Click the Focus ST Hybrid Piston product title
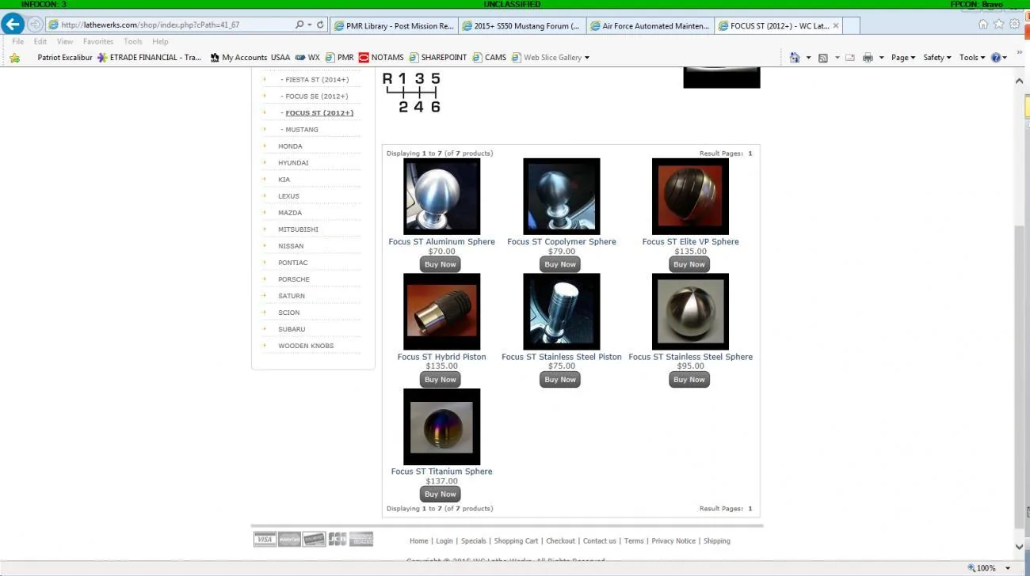 pos(441,357)
